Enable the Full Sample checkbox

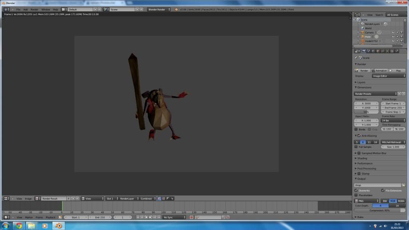click(x=356, y=147)
